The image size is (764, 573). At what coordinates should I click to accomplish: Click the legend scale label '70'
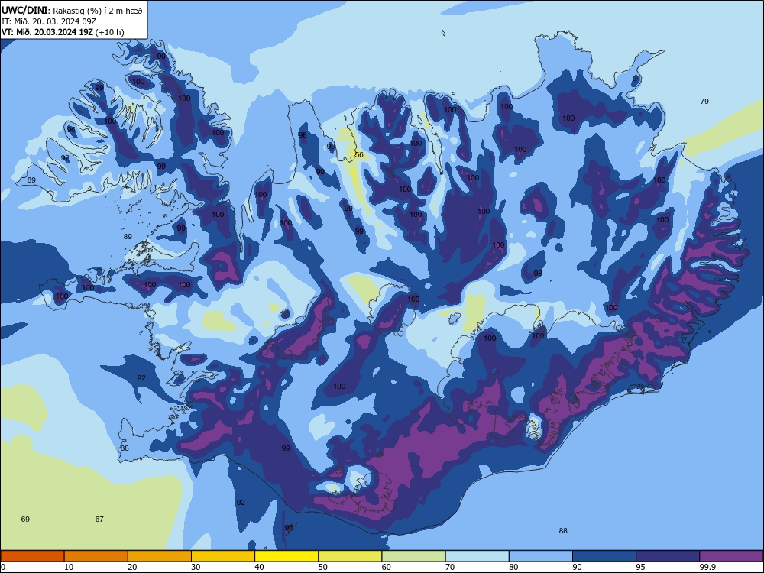click(450, 567)
